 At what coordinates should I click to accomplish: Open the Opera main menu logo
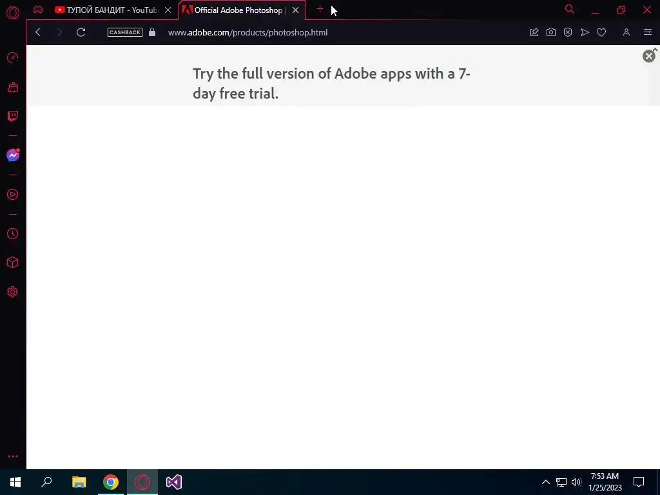tap(13, 13)
